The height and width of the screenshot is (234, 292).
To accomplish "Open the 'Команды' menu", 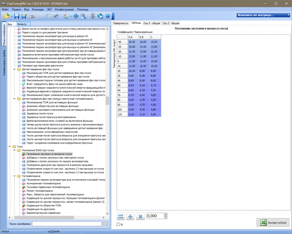I will click(38, 9).
